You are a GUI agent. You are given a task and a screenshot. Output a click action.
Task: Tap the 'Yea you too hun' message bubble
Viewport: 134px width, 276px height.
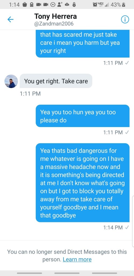(83, 116)
